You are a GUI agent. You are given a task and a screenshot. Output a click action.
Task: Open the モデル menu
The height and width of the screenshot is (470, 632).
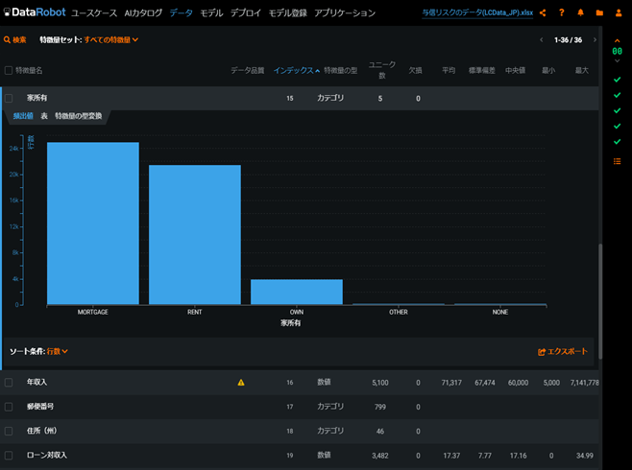211,12
